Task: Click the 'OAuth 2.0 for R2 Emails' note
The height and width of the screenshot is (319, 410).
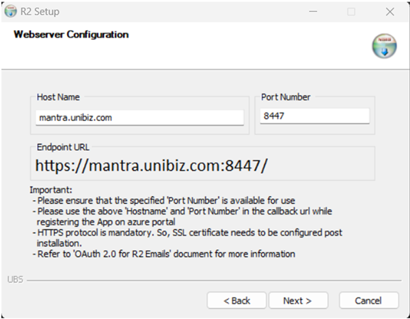Action: (165, 254)
